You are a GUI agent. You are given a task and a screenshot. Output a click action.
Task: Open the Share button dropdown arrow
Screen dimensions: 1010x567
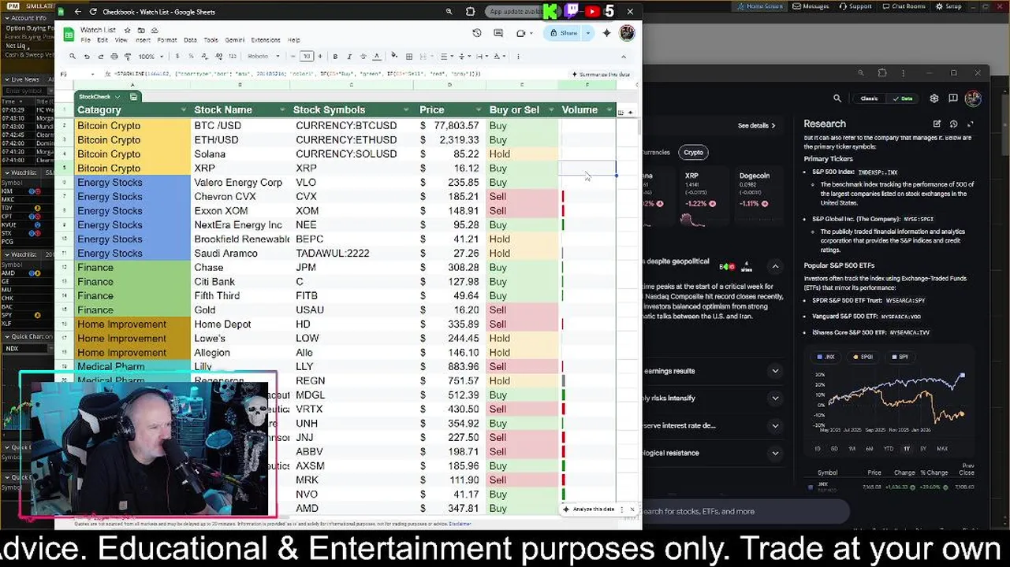(588, 33)
